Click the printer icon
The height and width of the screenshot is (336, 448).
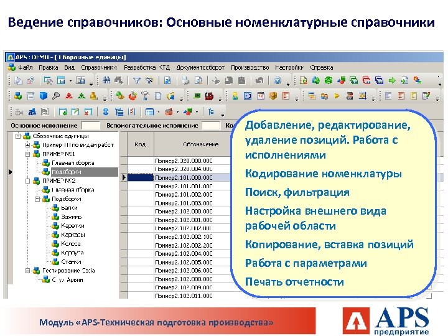click(185, 80)
